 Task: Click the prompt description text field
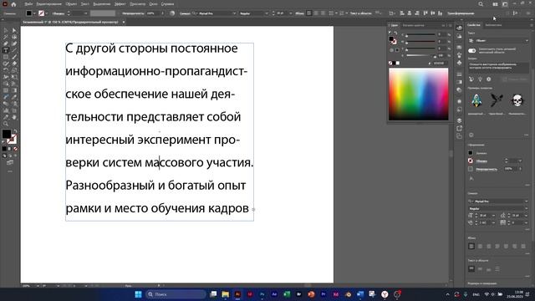pyautogui.click(x=498, y=67)
